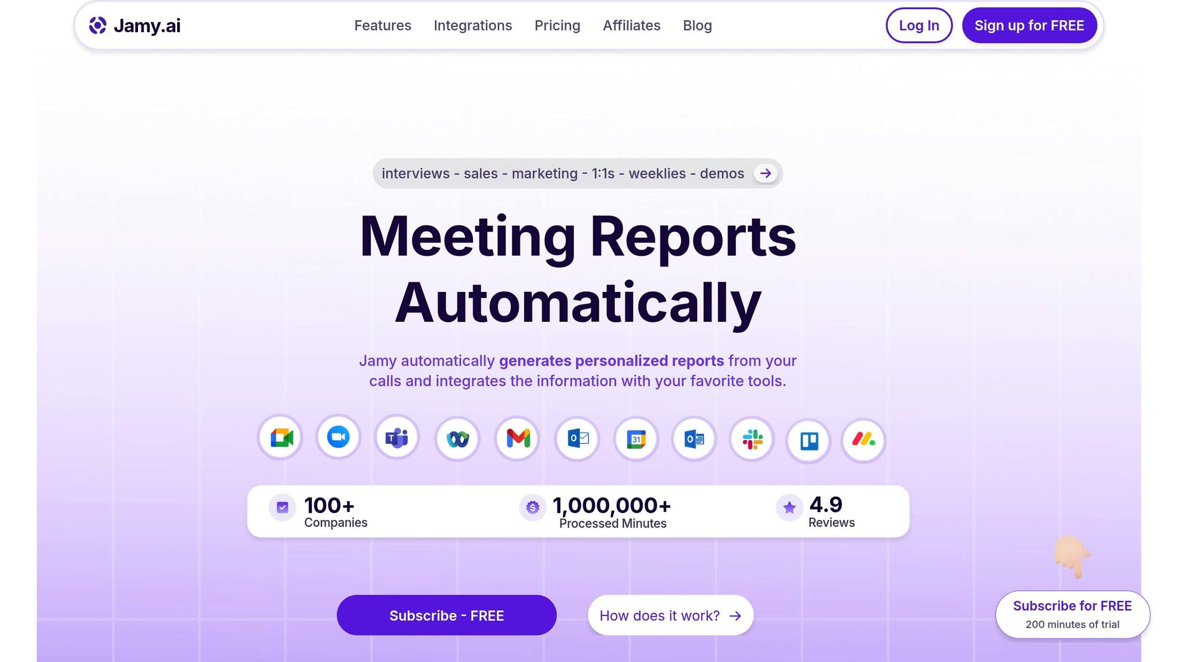
Task: Click the Jamy.ai brand name text
Action: point(147,25)
